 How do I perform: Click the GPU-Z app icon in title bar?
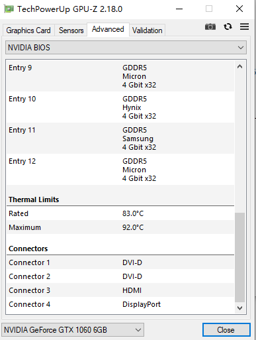[9, 9]
